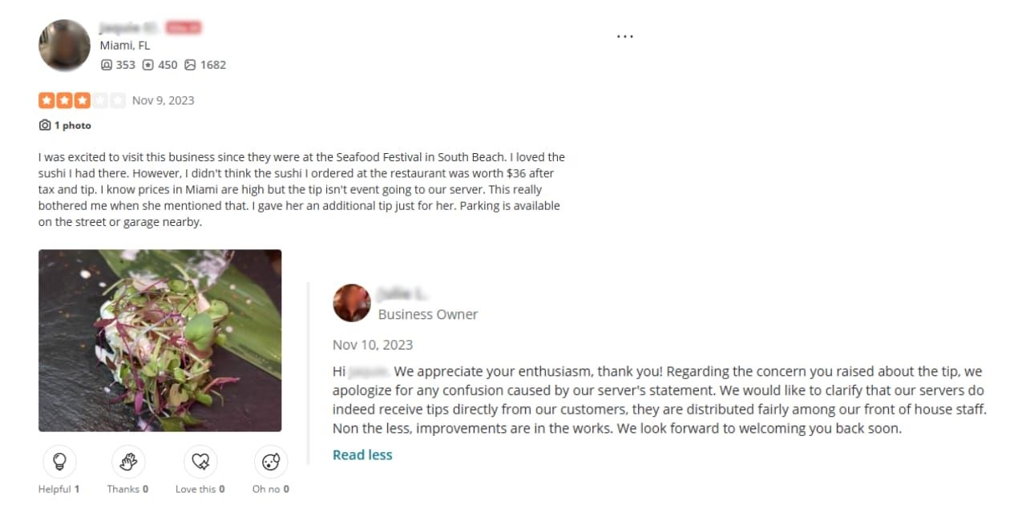Click the red Elite badge by reviewer name
Image resolution: width=1026 pixels, height=513 pixels.
[x=183, y=28]
